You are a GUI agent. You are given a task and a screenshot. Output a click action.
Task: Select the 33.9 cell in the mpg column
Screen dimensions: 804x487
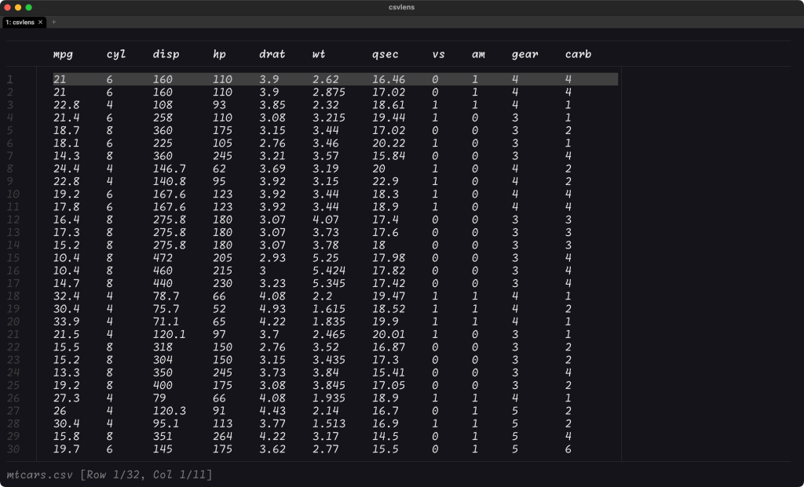(x=65, y=322)
